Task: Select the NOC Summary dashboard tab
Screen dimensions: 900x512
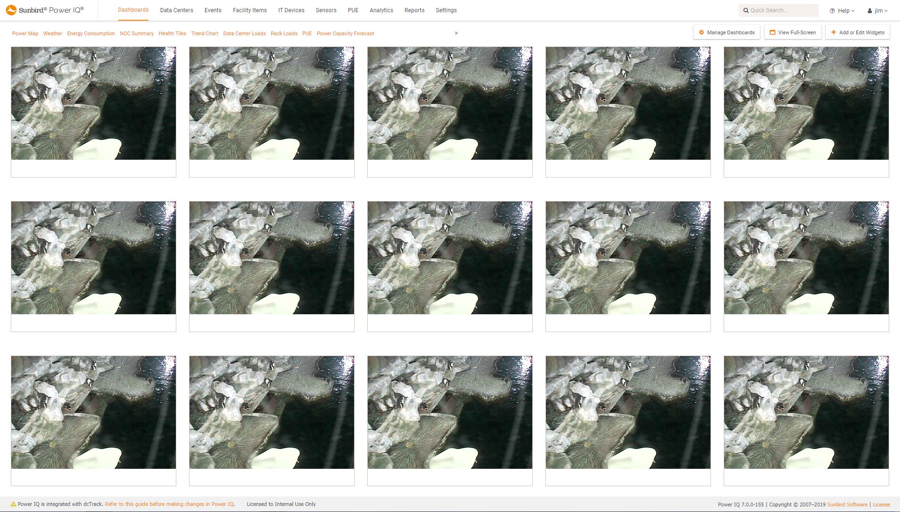Action: point(136,33)
